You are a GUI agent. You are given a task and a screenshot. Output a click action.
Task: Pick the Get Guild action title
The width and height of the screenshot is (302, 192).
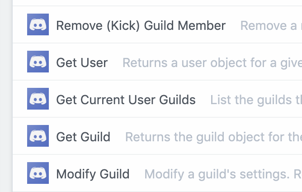tap(83, 137)
